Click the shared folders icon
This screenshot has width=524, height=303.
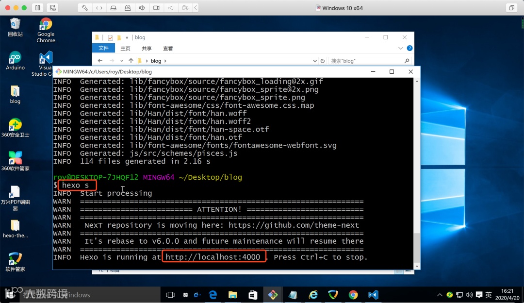(185, 8)
